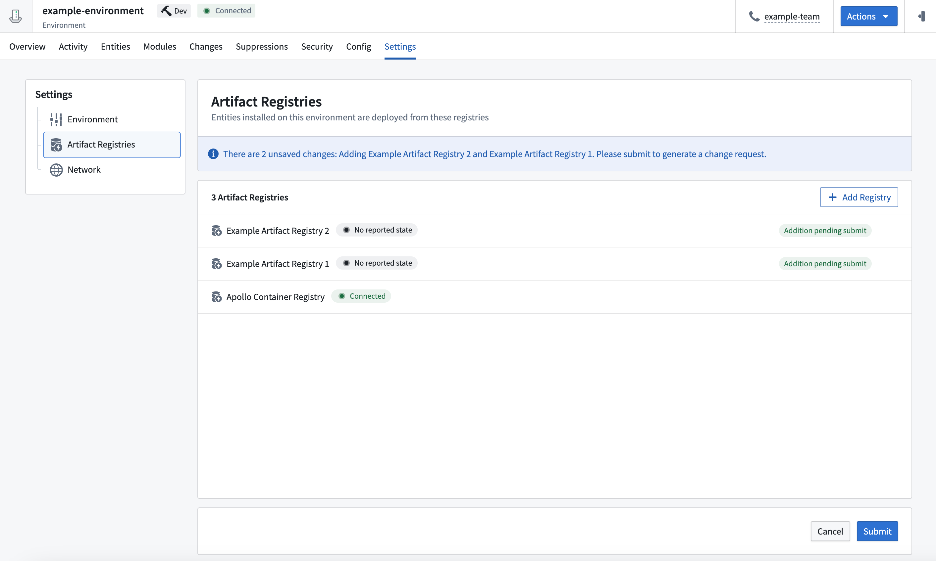Select the Settings tab
This screenshot has width=936, height=561.
tap(400, 46)
